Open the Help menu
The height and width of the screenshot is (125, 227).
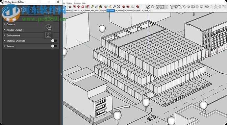point(84,3)
